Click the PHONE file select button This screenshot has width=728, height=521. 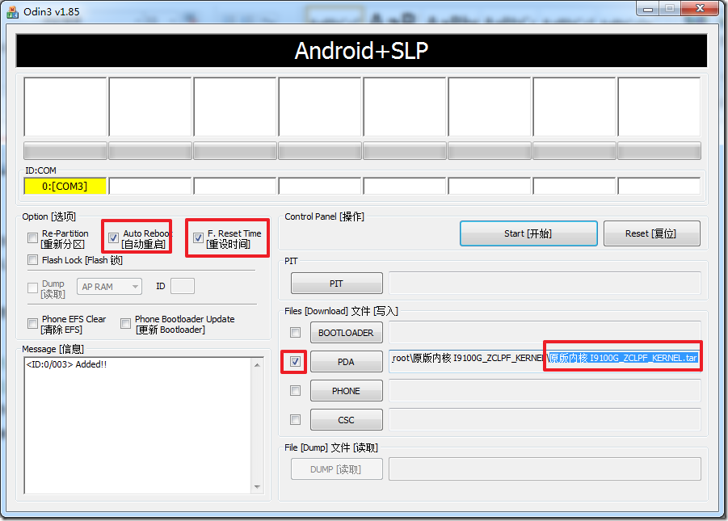pos(347,390)
